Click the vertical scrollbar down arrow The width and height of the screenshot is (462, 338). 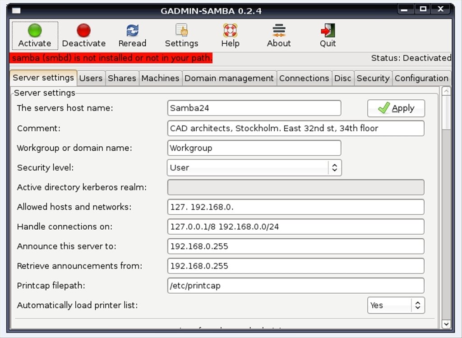pos(446,324)
